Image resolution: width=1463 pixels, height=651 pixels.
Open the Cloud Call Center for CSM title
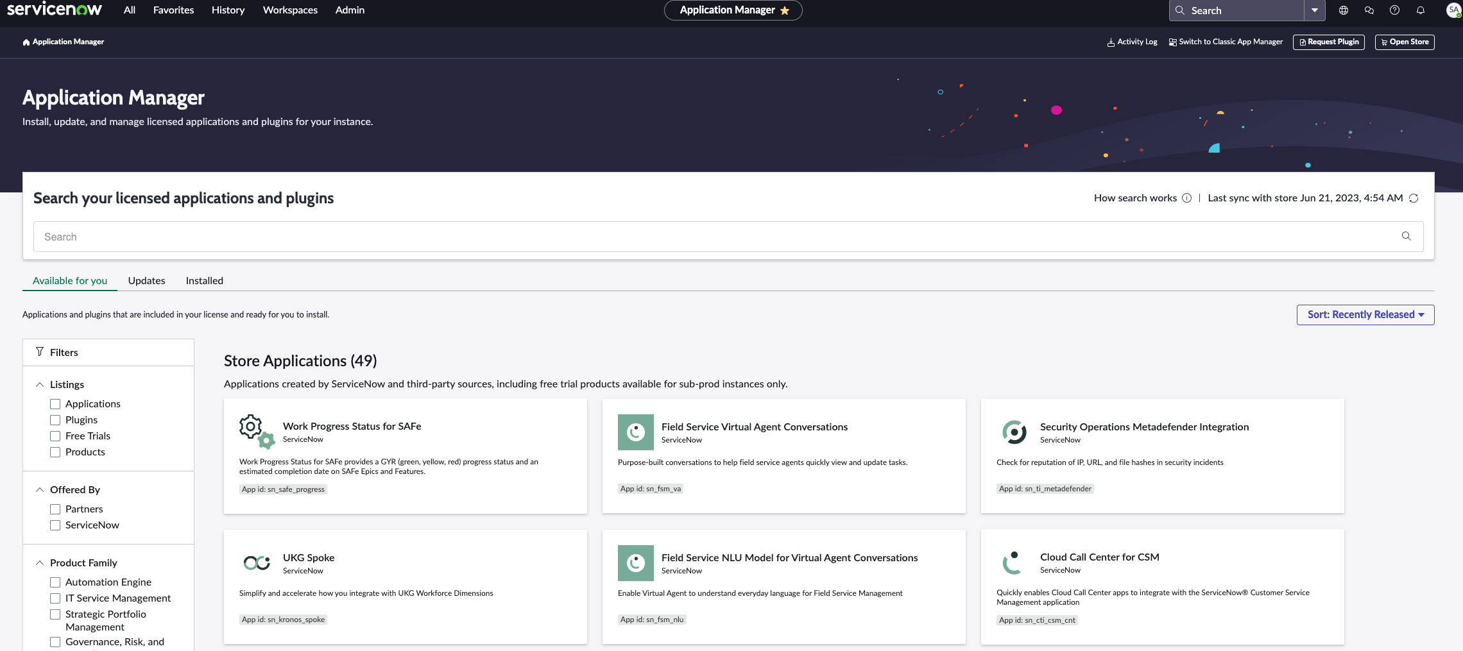point(1100,557)
